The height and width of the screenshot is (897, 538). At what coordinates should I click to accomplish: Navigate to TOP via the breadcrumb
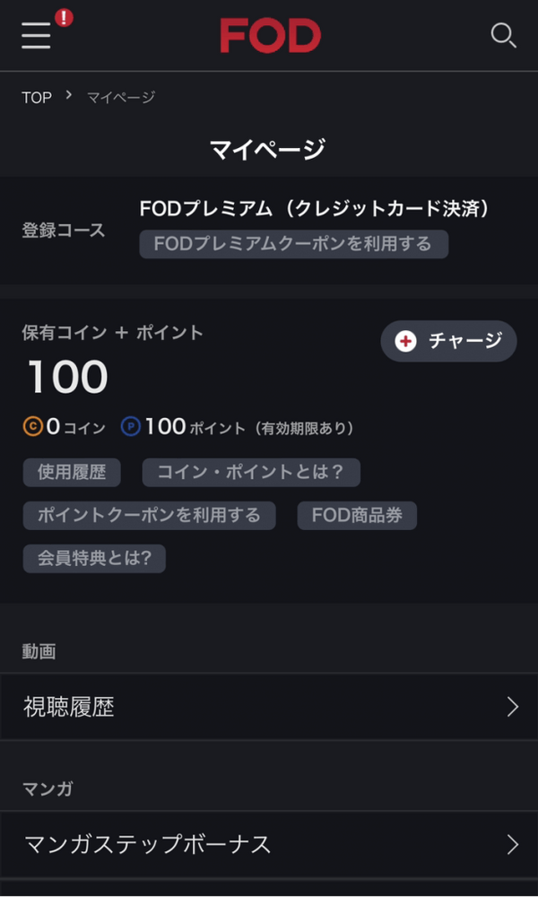36,97
